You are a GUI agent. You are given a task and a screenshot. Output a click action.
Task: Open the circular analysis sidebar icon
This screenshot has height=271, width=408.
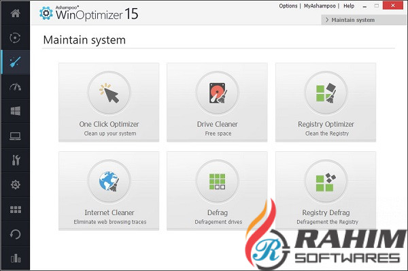[x=15, y=37]
